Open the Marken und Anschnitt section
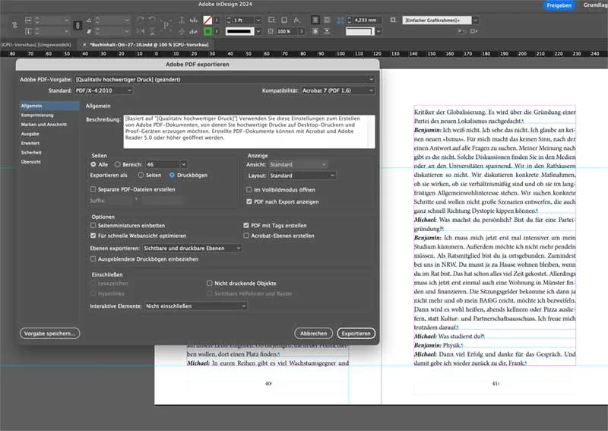The width and height of the screenshot is (608, 431). coord(43,125)
